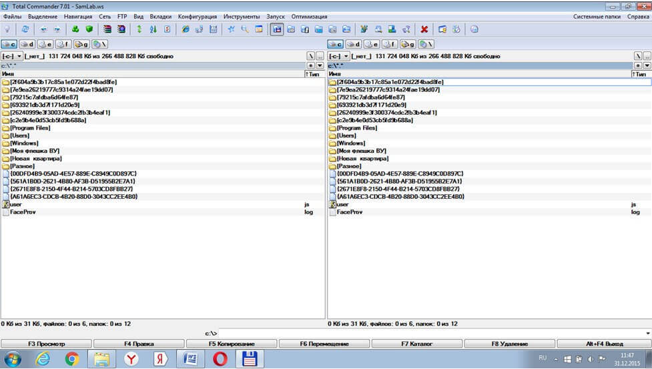
Task: Open the right panel drive dropdown [-c-]
Action: tap(338, 57)
